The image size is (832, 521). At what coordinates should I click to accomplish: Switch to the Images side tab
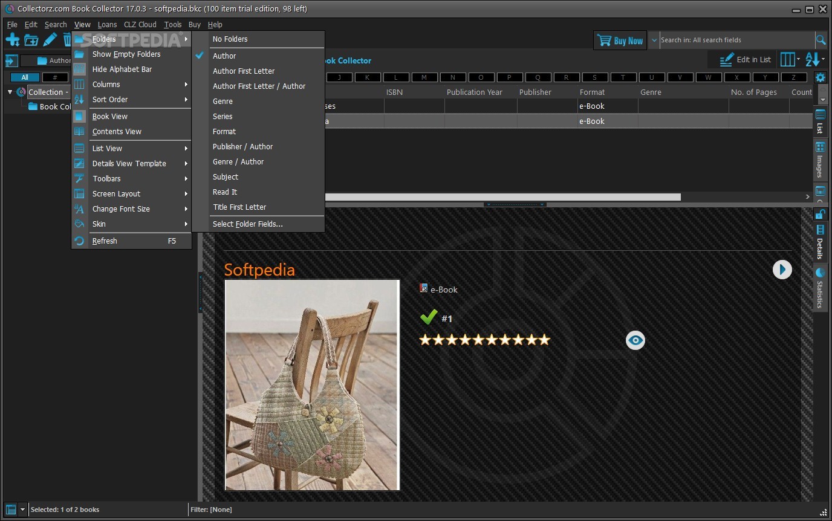coord(820,160)
